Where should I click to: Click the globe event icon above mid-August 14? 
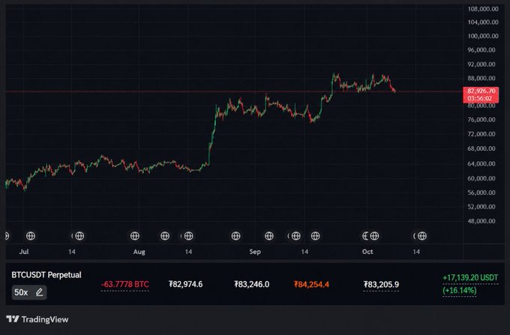click(189, 236)
